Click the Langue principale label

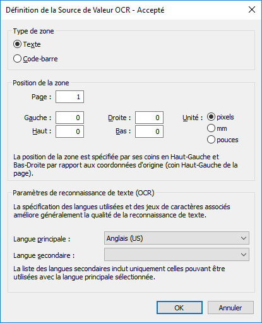click(x=42, y=239)
